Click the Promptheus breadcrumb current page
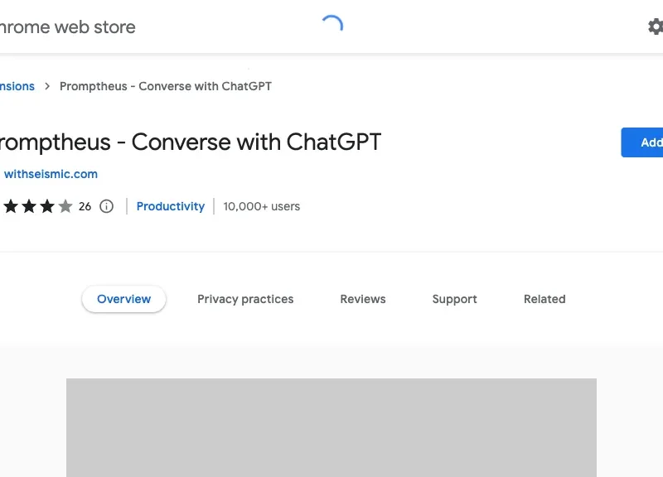Viewport: 663px width, 477px height. (x=166, y=86)
